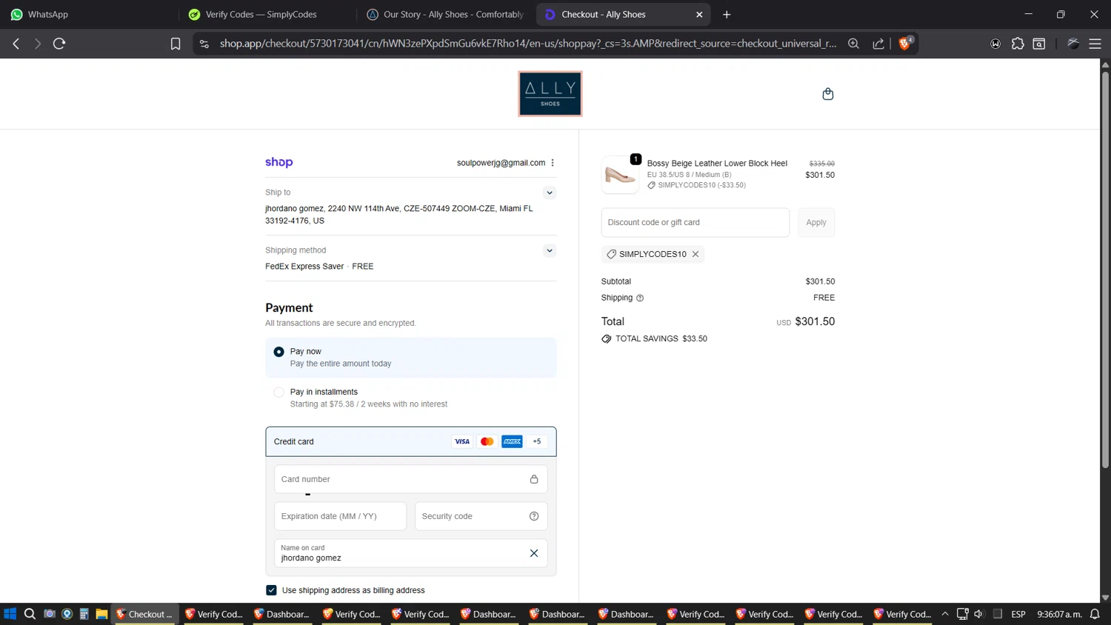Select Pay in installments option

(411, 398)
